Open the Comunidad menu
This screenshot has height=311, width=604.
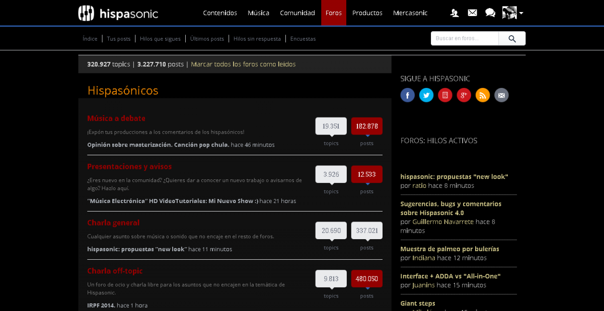[297, 13]
